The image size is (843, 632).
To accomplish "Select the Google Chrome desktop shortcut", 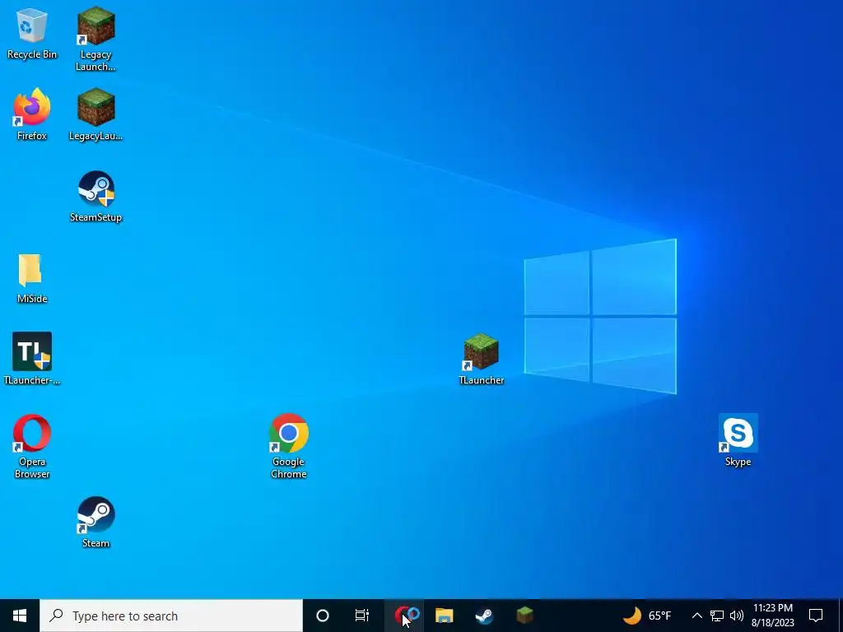I will click(289, 446).
